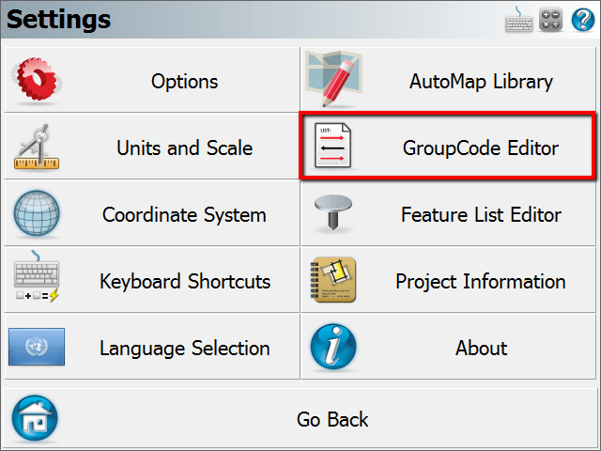Open the on-screen keyboard in title bar

click(518, 19)
